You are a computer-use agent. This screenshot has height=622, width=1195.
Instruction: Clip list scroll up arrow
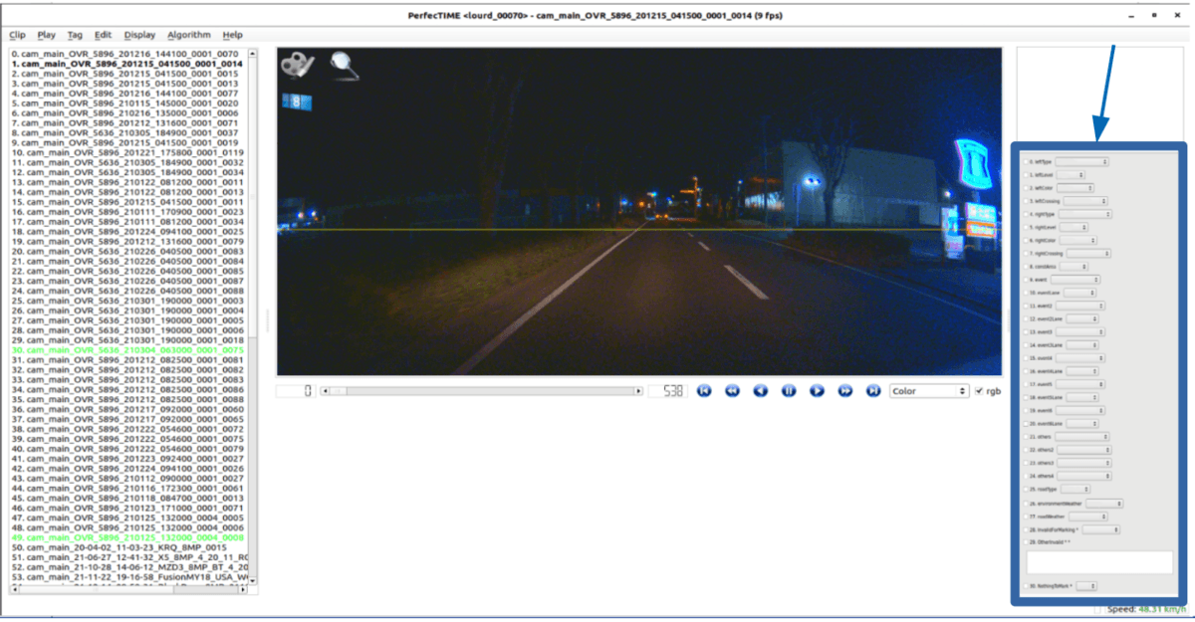click(252, 54)
